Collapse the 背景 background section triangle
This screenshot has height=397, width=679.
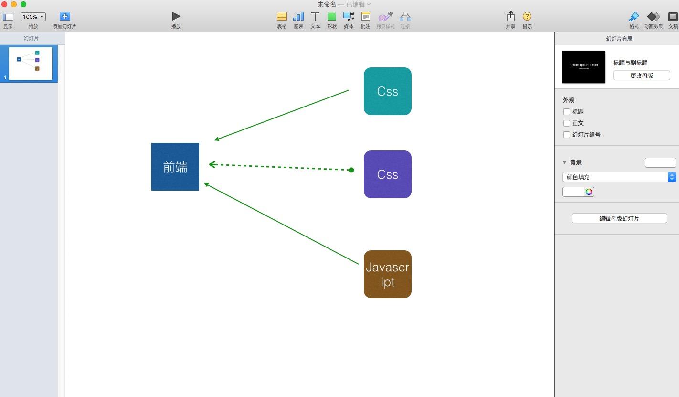564,162
